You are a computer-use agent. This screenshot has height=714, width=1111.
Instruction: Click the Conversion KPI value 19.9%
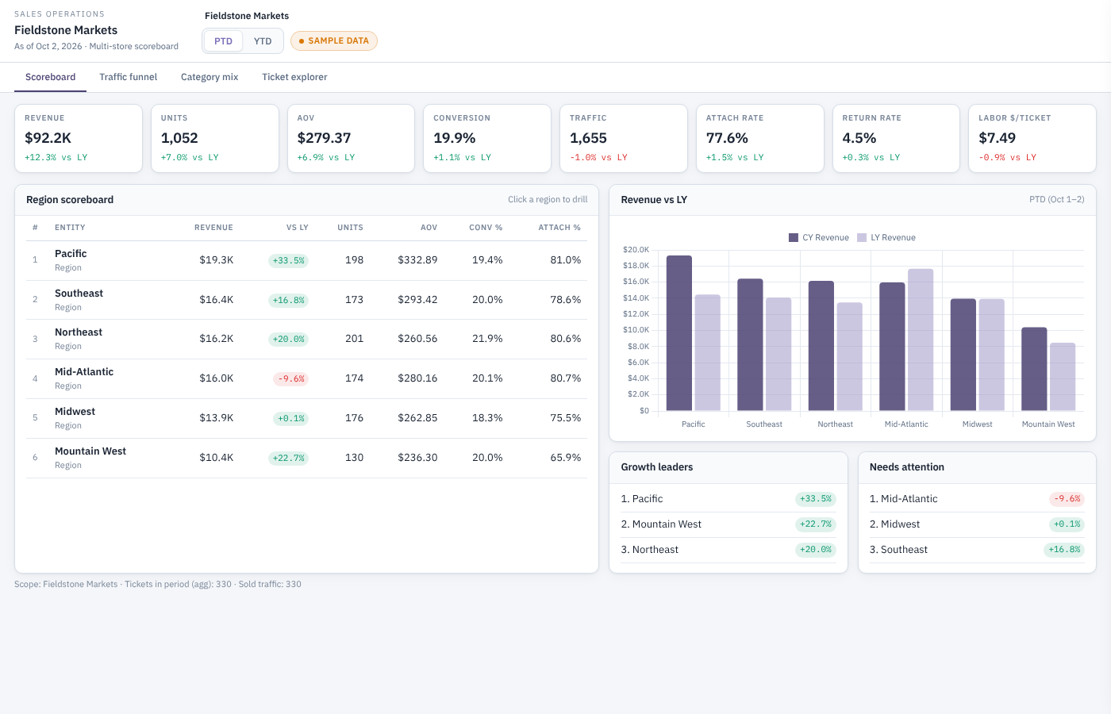[x=455, y=138]
